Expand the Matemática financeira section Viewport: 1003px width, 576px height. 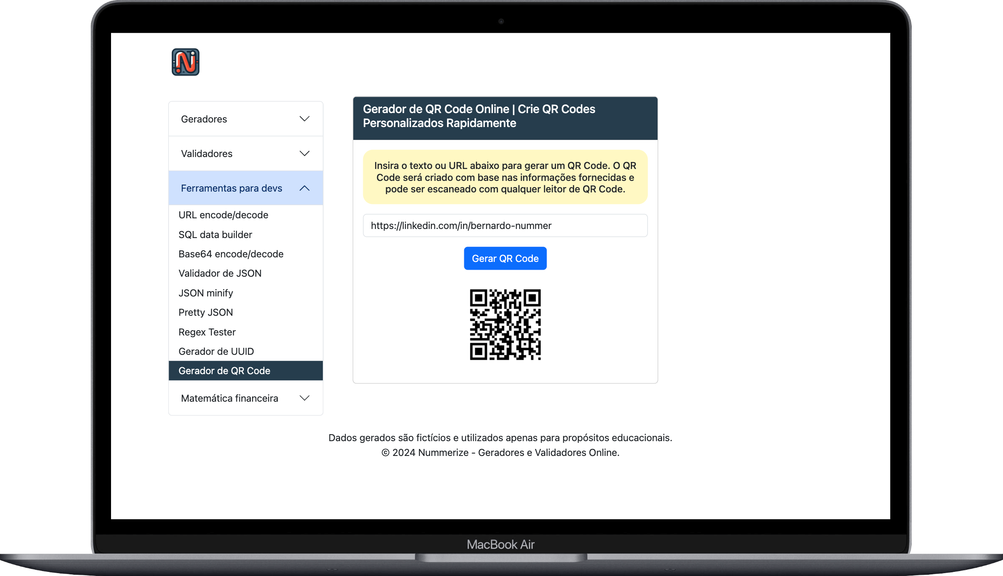246,398
